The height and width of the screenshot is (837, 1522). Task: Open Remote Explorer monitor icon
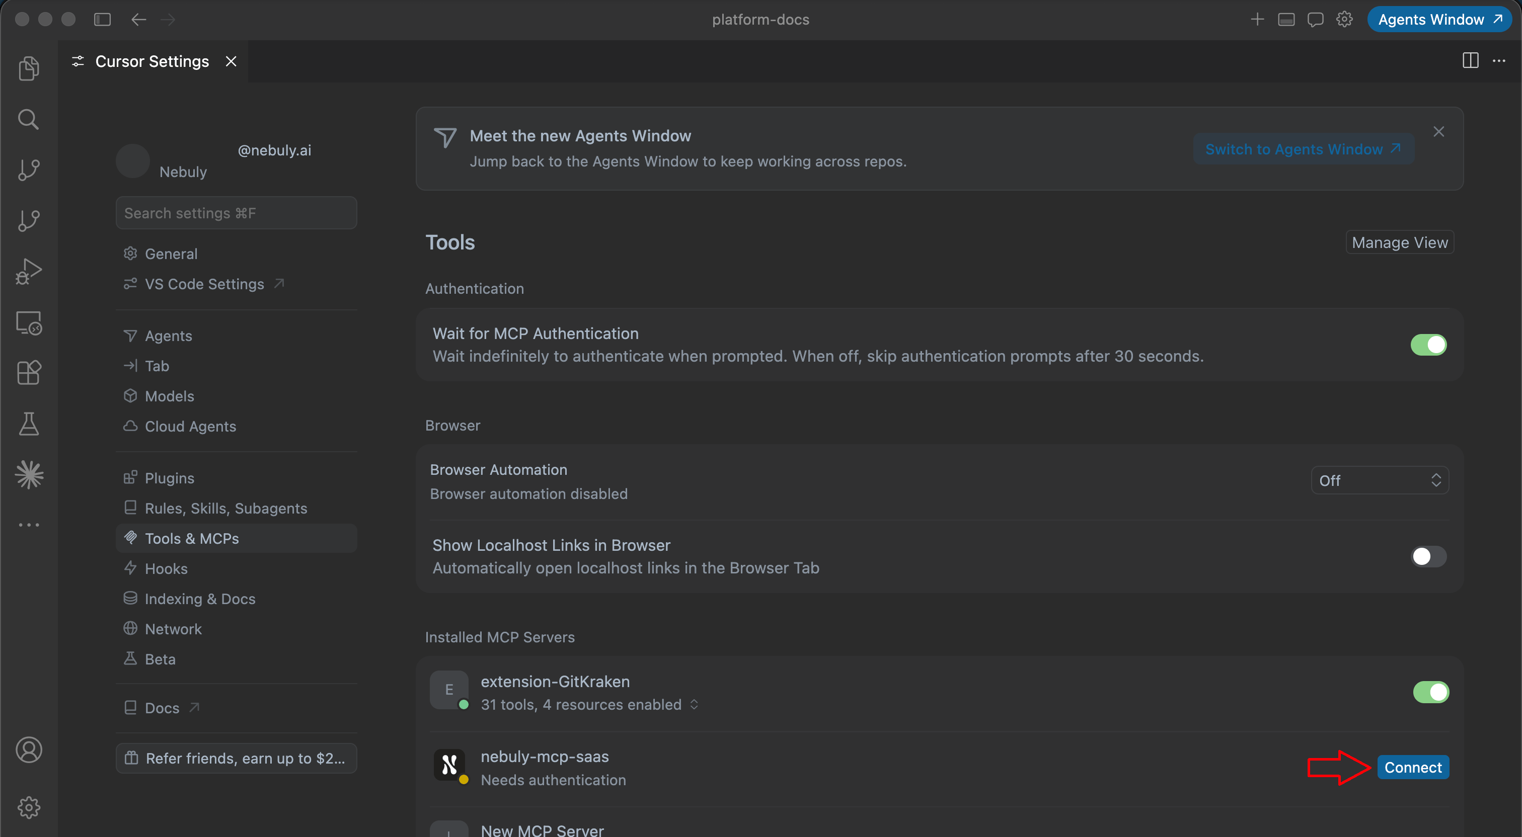pos(28,323)
